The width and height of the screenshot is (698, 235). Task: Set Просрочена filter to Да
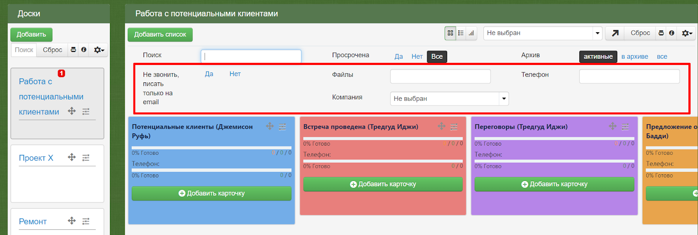[399, 56]
